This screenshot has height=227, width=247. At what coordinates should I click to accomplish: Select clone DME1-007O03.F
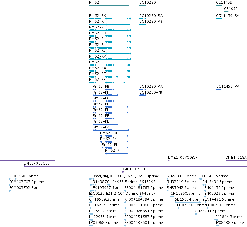coord(169,160)
